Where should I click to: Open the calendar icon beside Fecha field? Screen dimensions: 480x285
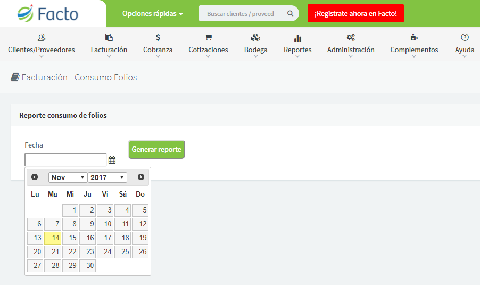click(112, 160)
